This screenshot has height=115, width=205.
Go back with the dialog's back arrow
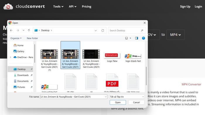click(11, 30)
